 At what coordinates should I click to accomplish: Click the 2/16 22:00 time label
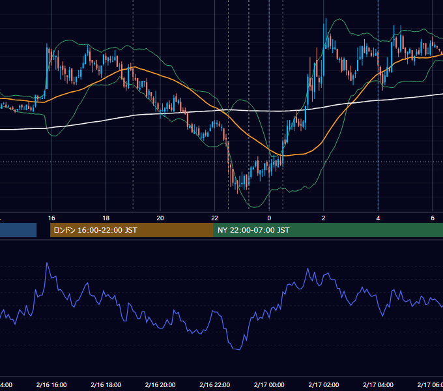click(215, 384)
